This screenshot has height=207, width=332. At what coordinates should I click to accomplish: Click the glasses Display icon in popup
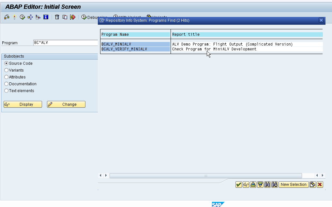(x=246, y=185)
